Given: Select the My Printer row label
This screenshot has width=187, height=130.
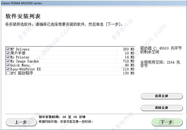Looking at the screenshot, I should 20,57.
